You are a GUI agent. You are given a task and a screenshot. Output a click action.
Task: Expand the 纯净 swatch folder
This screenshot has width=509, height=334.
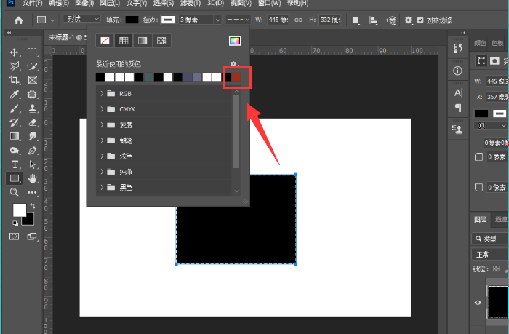(102, 172)
